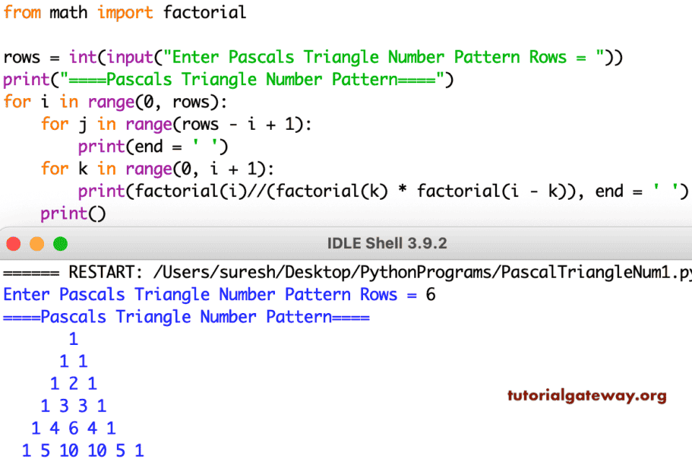Click the input value 6 in the shell
The height and width of the screenshot is (465, 692).
coord(431,295)
